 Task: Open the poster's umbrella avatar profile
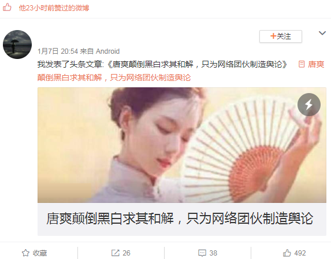(17, 45)
